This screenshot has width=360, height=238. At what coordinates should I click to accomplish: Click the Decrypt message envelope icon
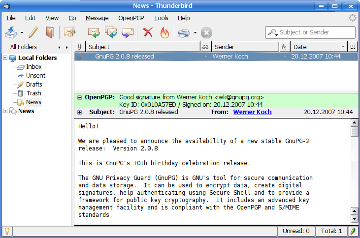pos(70,32)
